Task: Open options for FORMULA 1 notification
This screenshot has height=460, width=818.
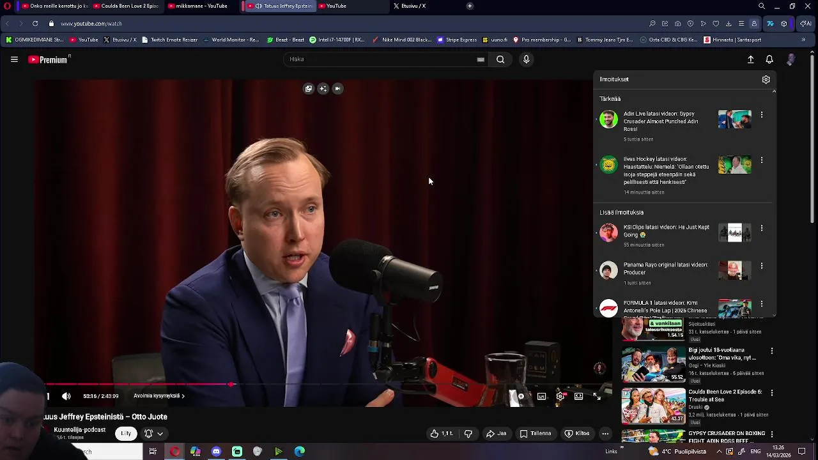Action: (x=762, y=304)
